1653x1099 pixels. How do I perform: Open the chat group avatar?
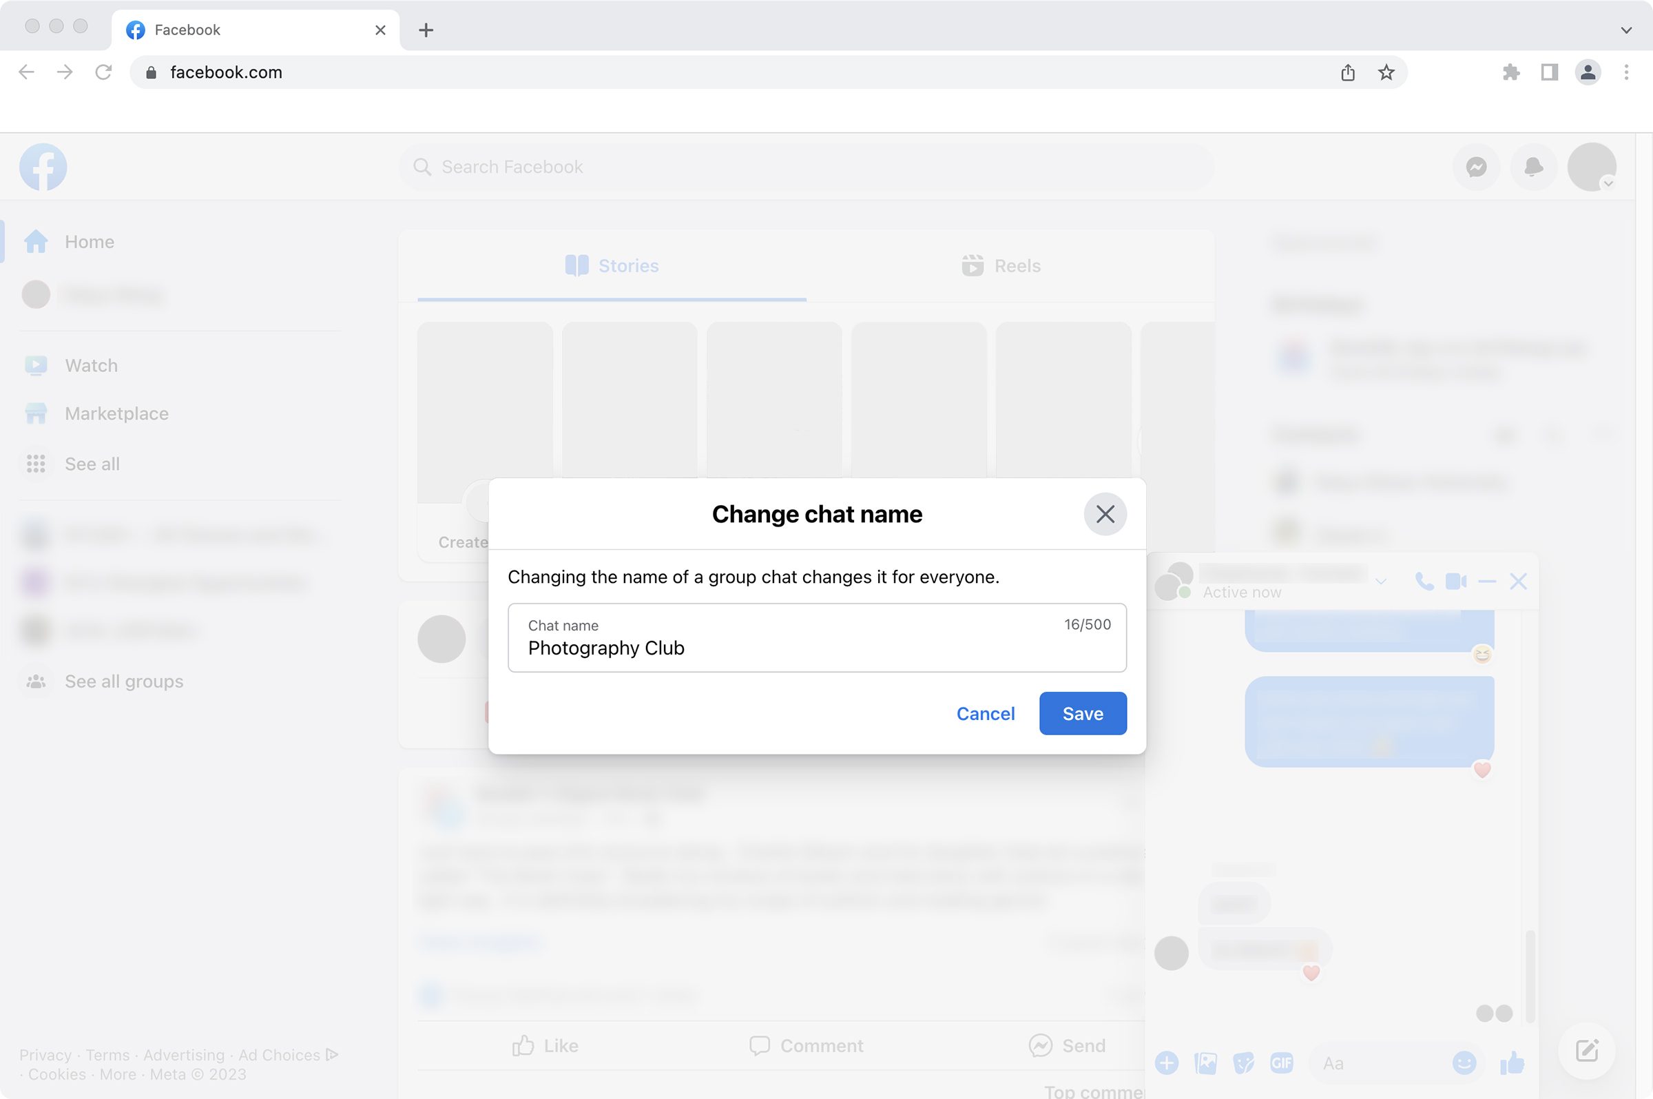coord(1174,580)
